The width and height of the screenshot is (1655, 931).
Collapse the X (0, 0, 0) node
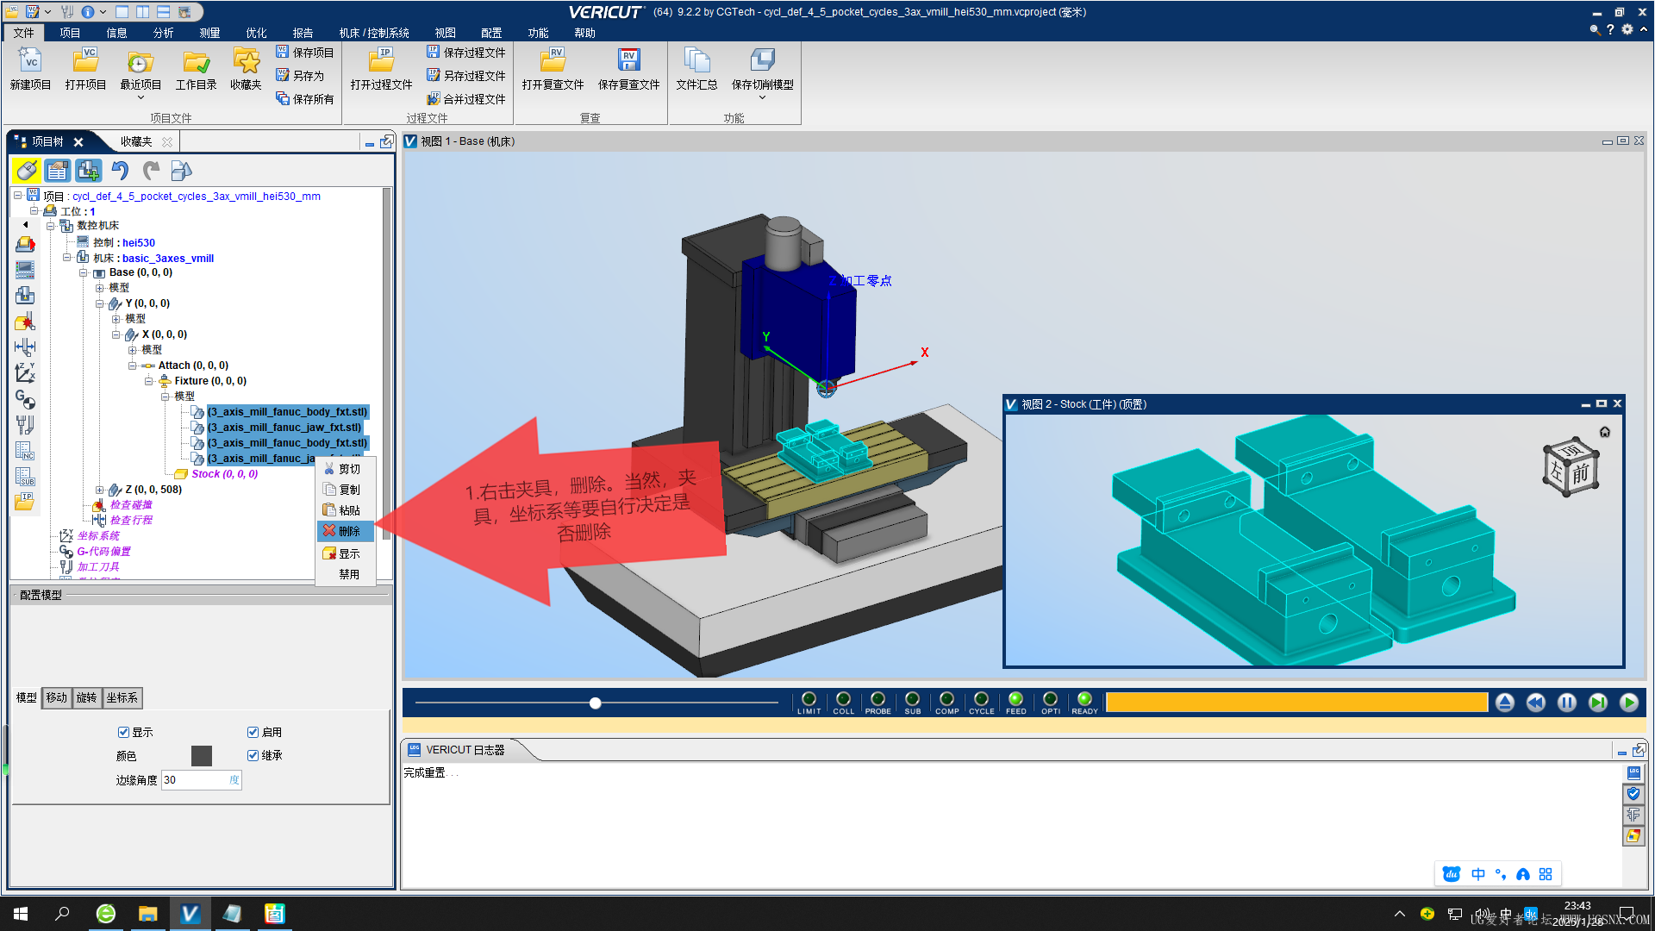[116, 334]
